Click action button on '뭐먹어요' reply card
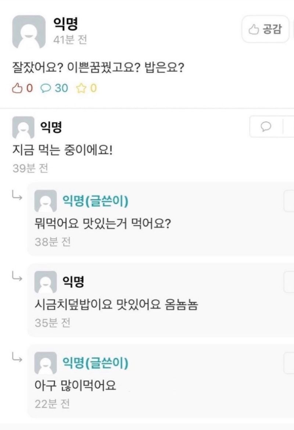 point(289,201)
